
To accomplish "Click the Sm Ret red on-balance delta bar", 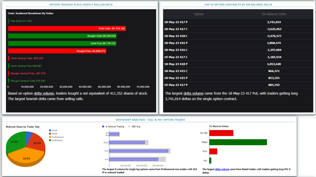I will click(221, 133).
